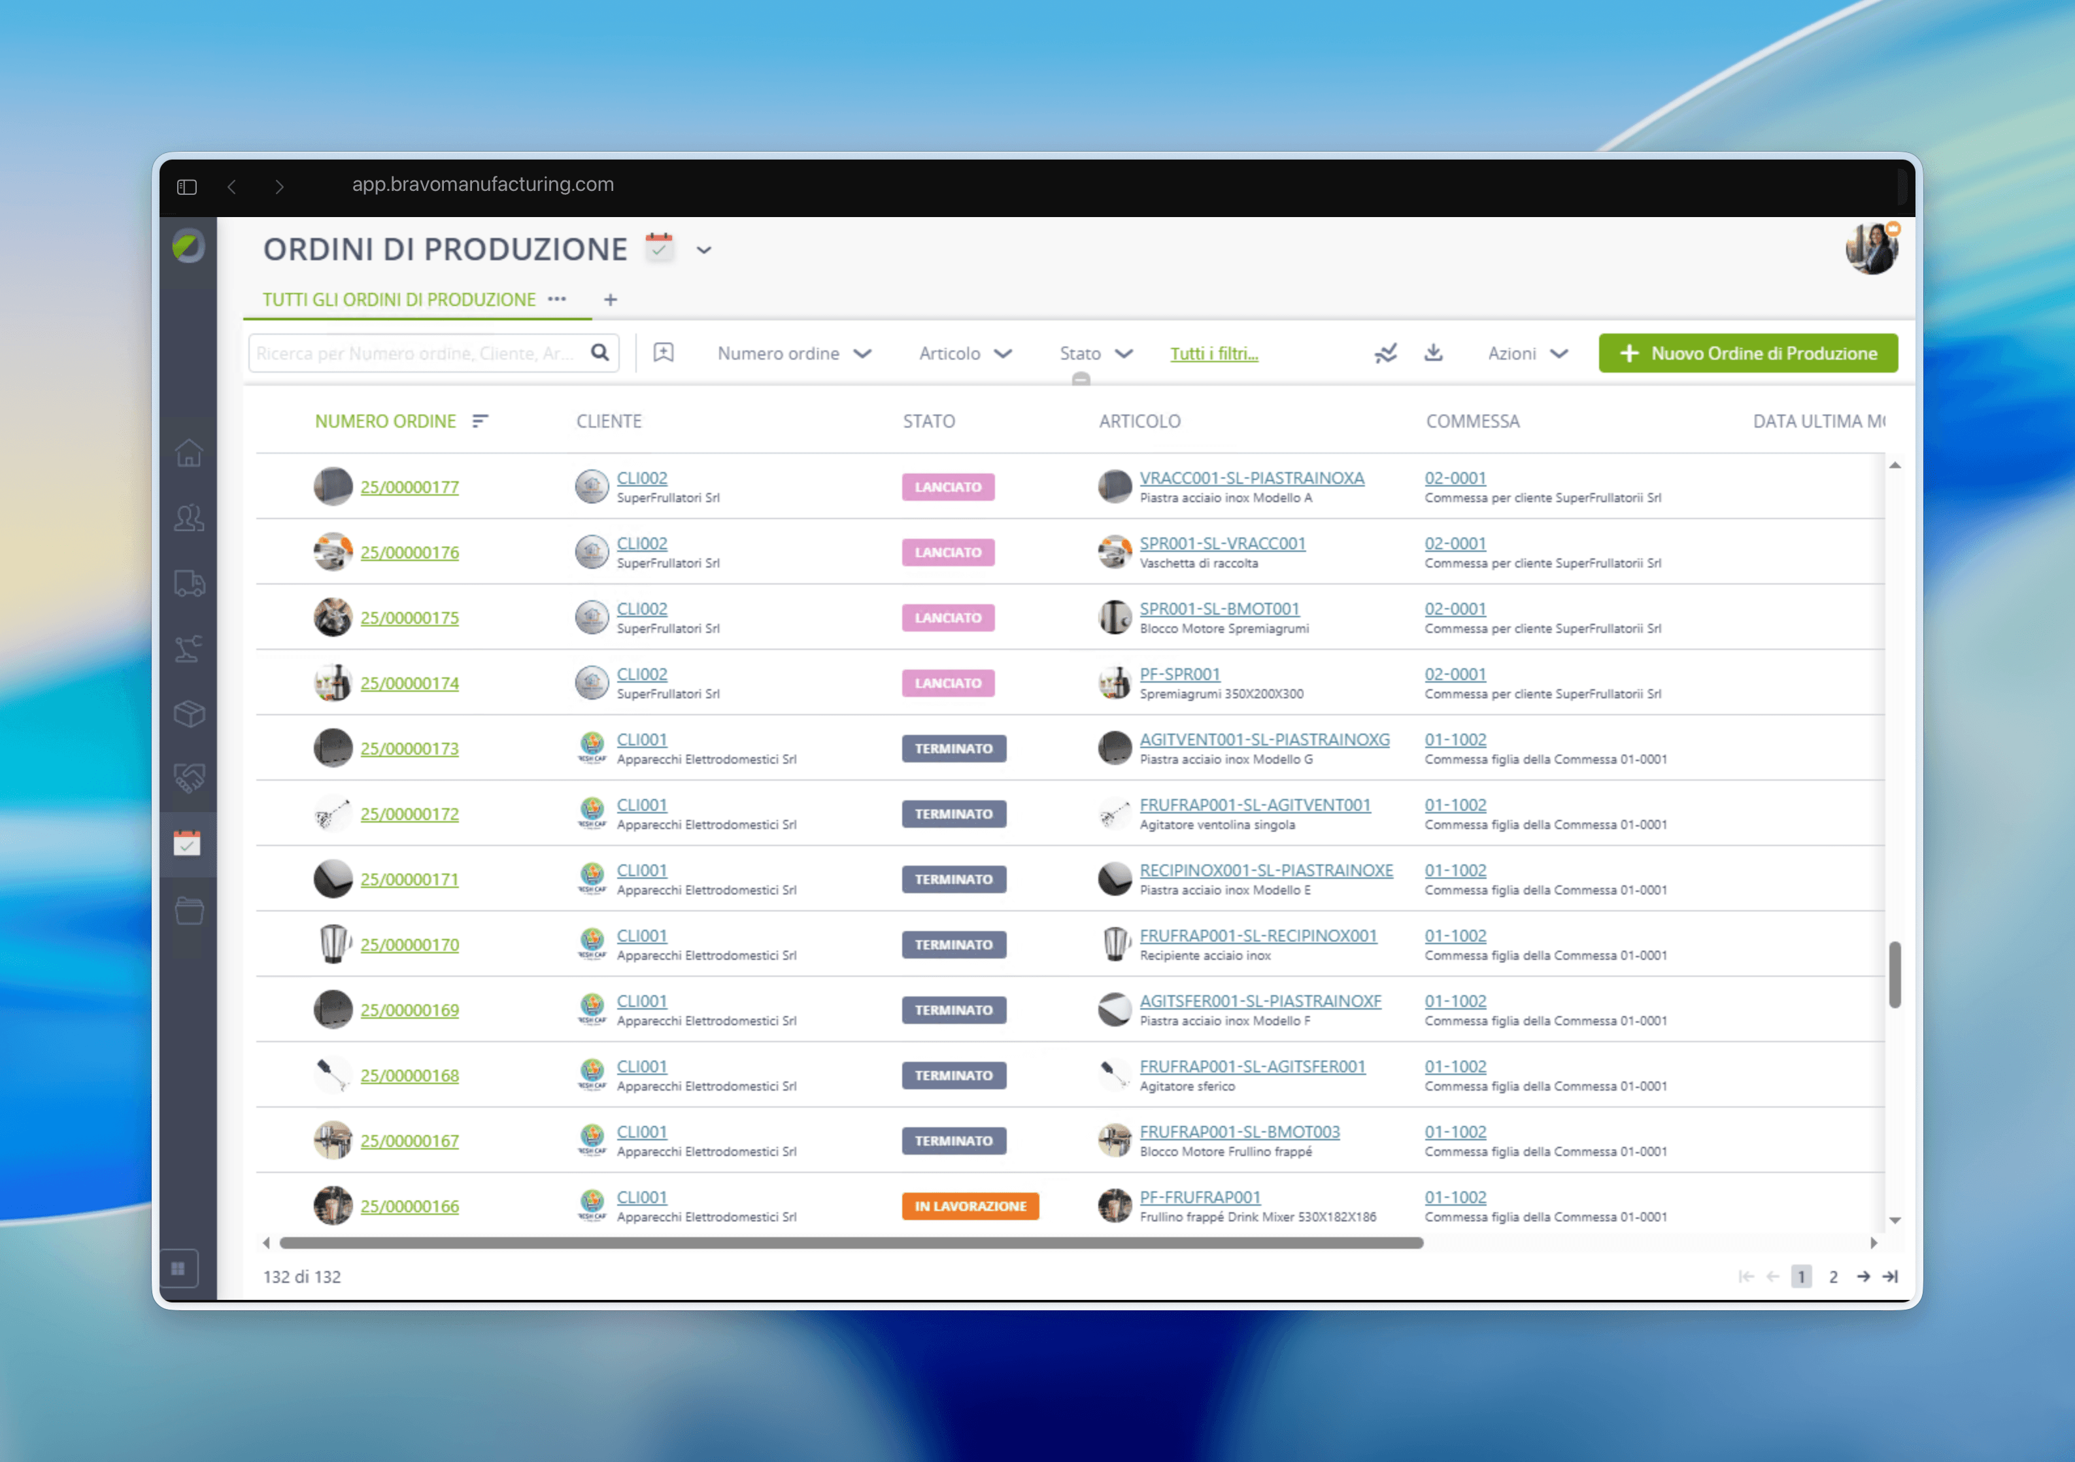Click the user profile avatar

[x=1872, y=248]
